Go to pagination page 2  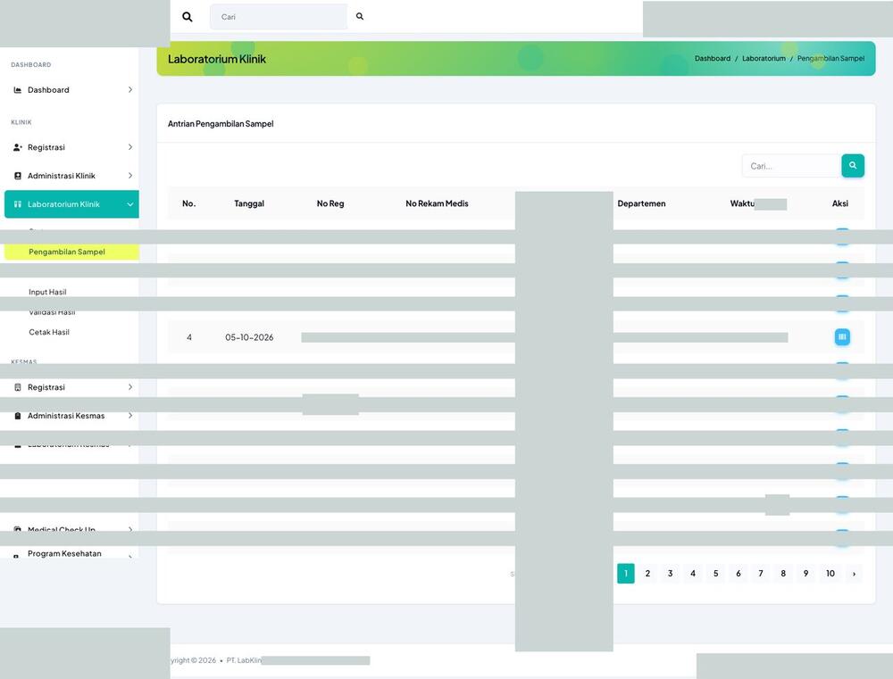[x=647, y=573]
